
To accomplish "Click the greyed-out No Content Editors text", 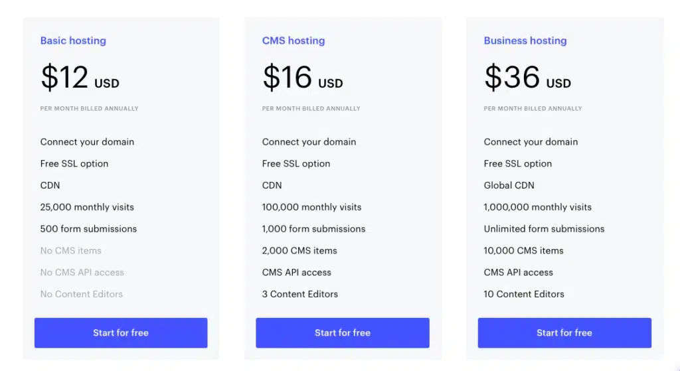I will 82,294.
